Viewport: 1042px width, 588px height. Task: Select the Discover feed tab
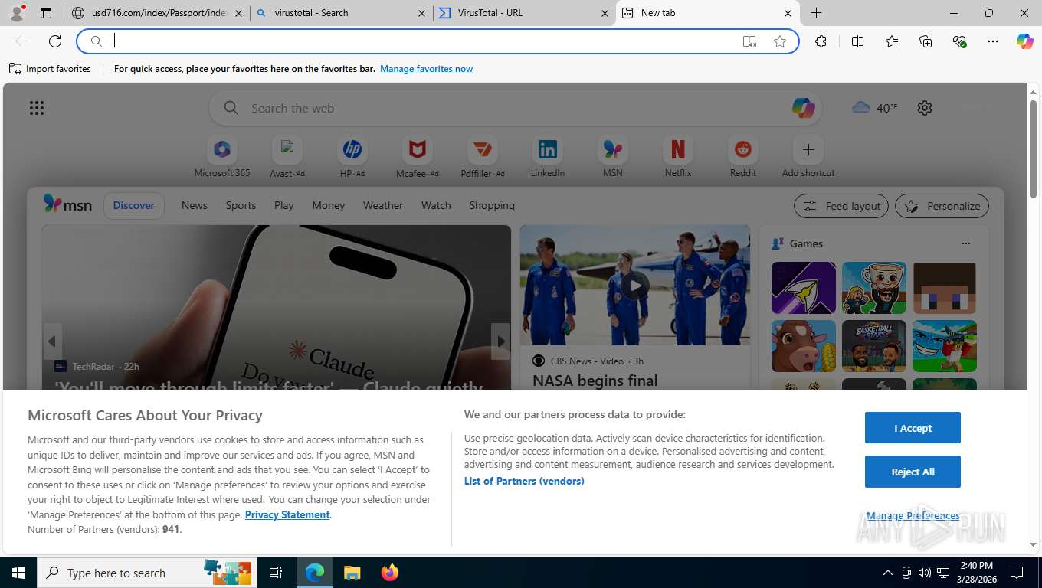133,205
